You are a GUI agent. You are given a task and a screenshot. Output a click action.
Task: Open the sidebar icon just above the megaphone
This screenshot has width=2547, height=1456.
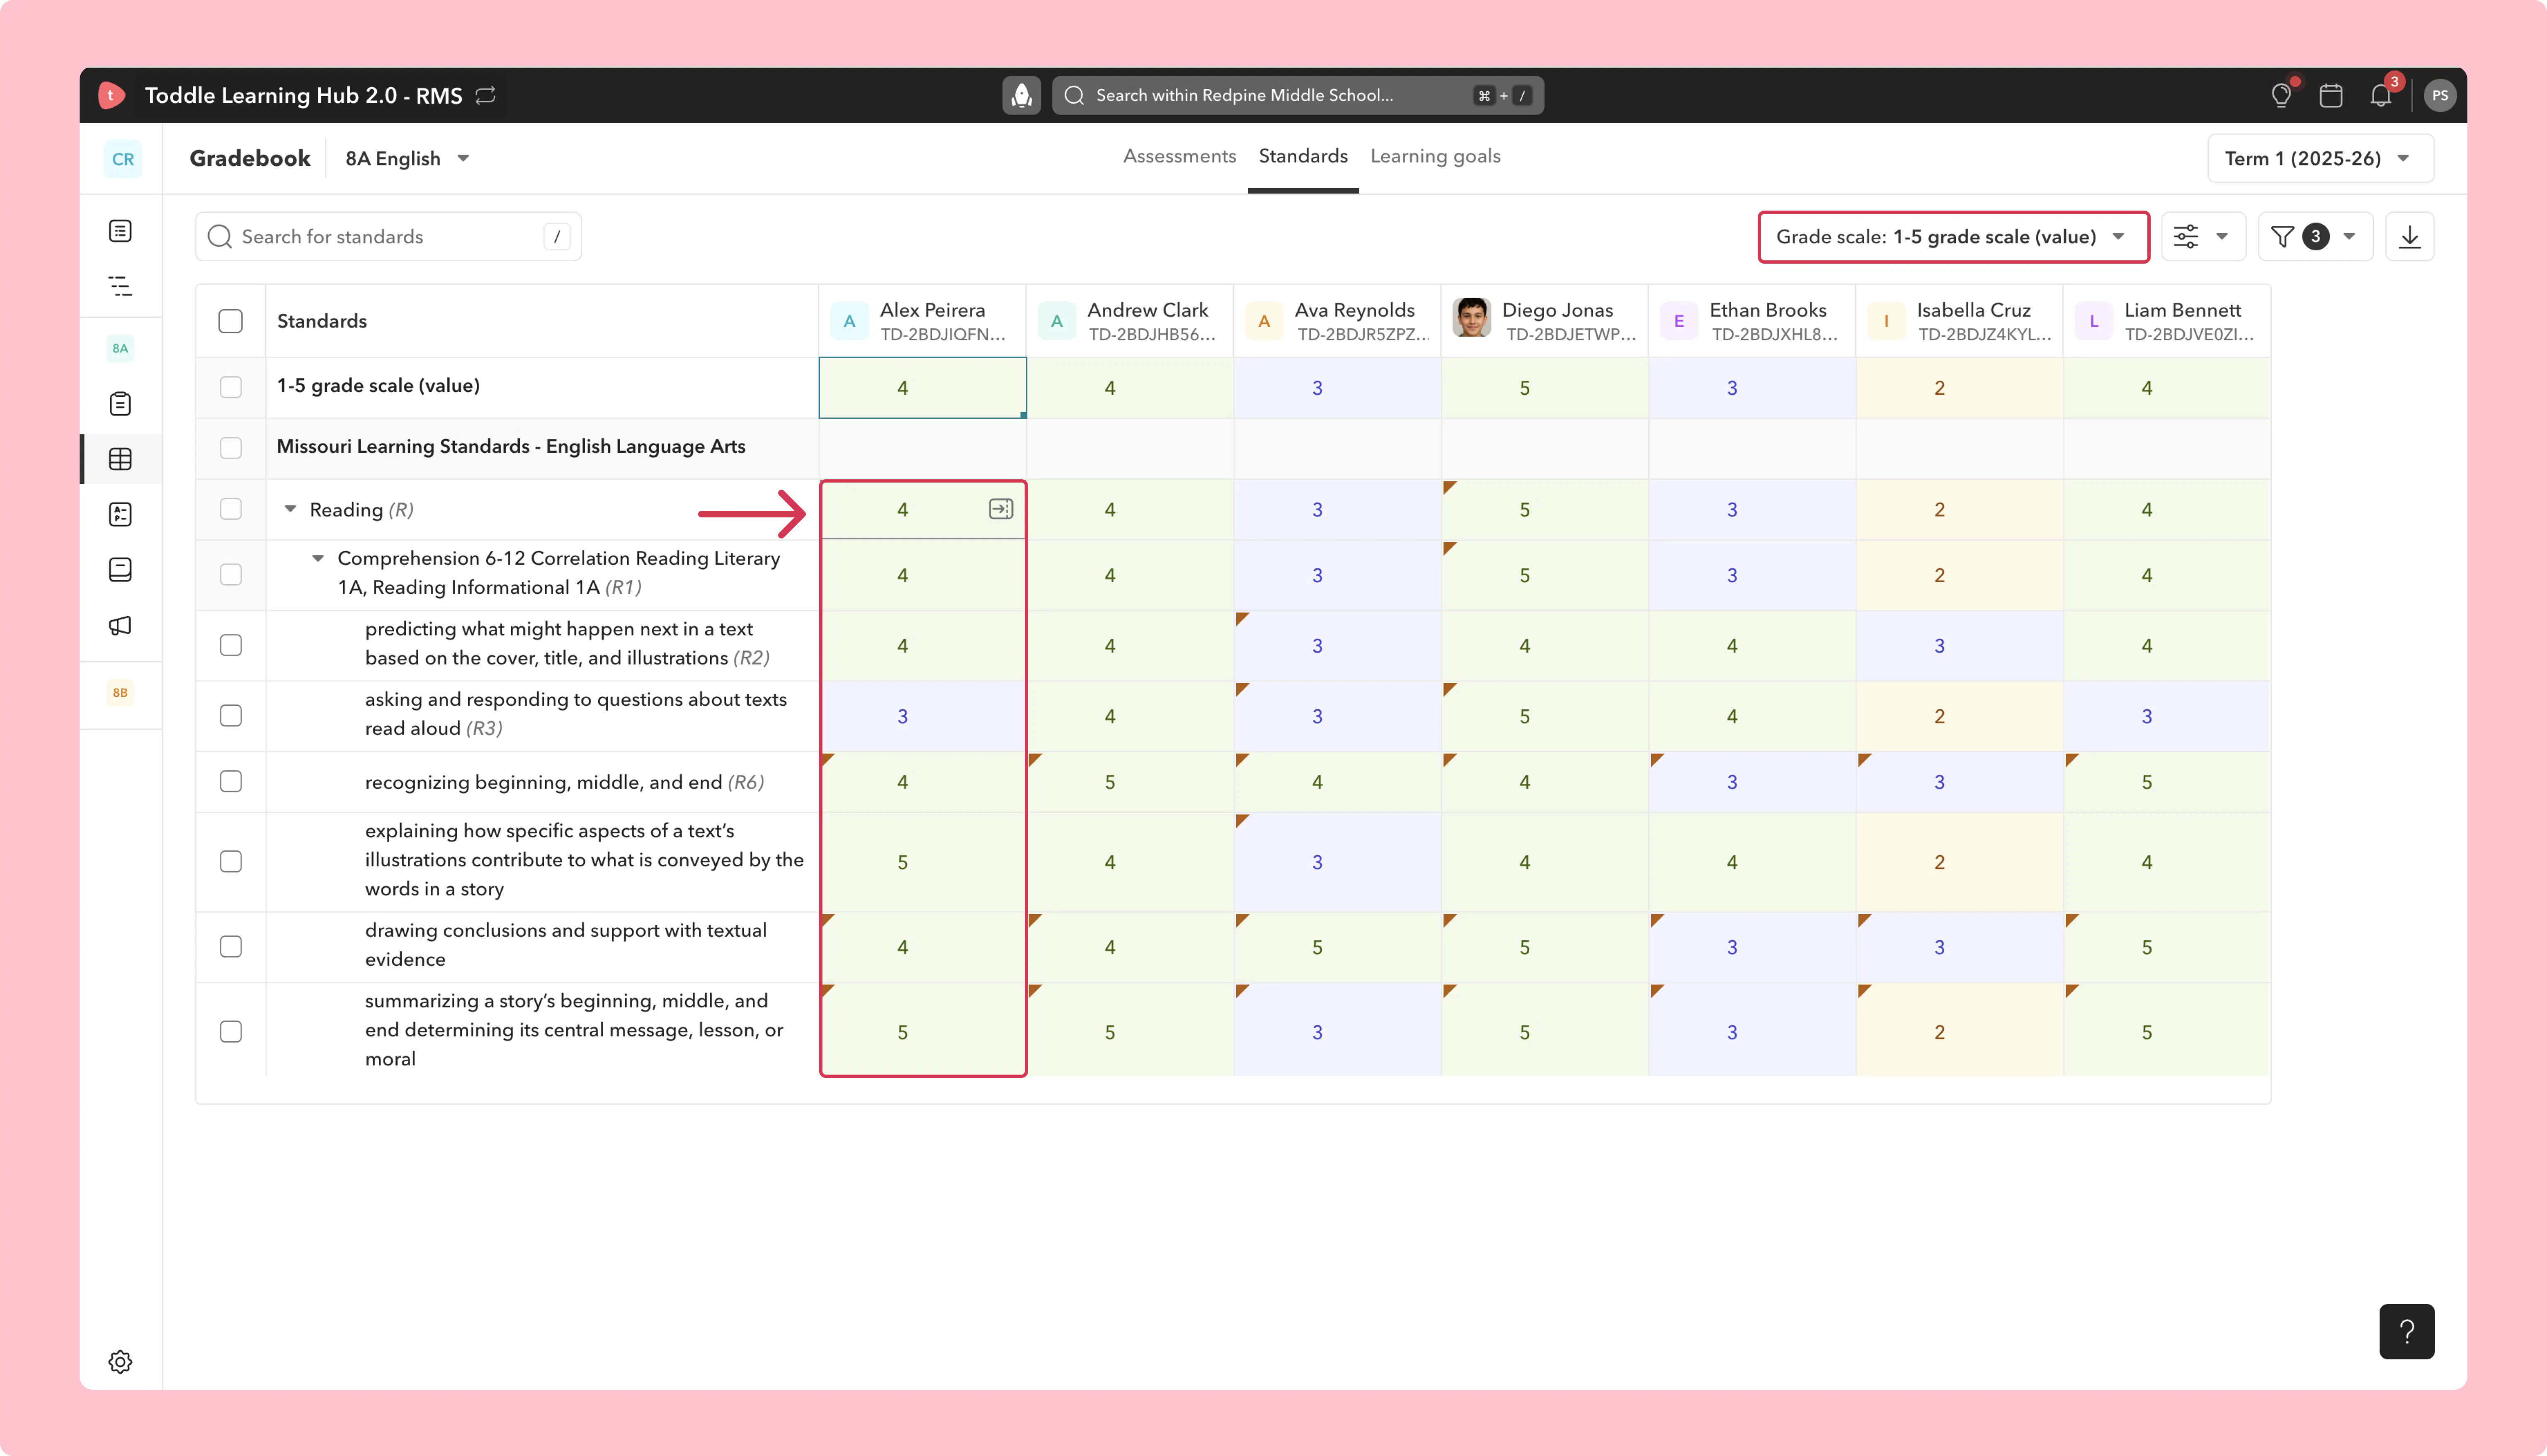point(120,570)
